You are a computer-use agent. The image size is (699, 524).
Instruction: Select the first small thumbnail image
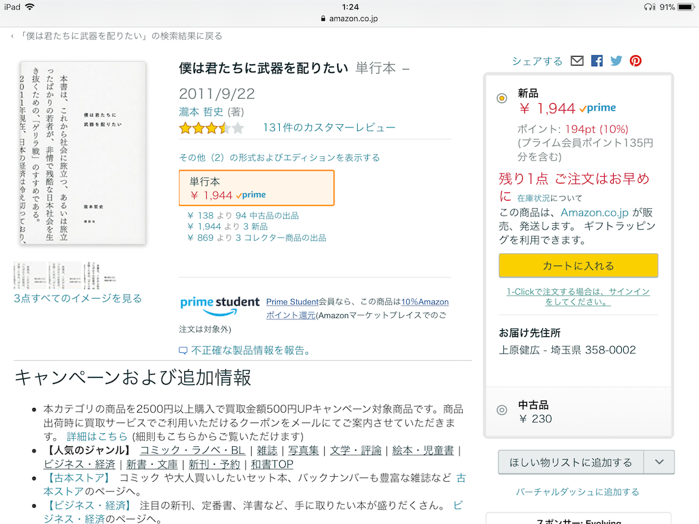30,276
